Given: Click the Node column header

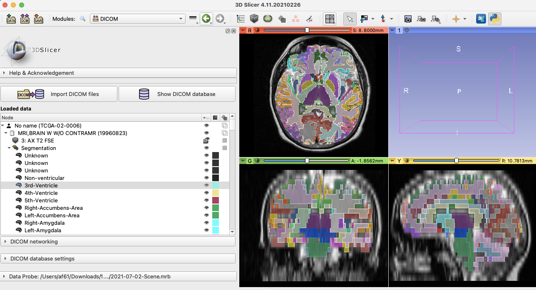Looking at the screenshot, I should (101, 118).
